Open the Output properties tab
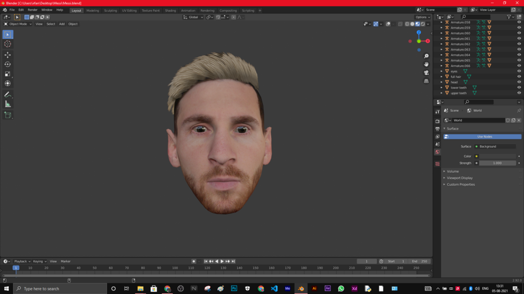 (x=437, y=129)
